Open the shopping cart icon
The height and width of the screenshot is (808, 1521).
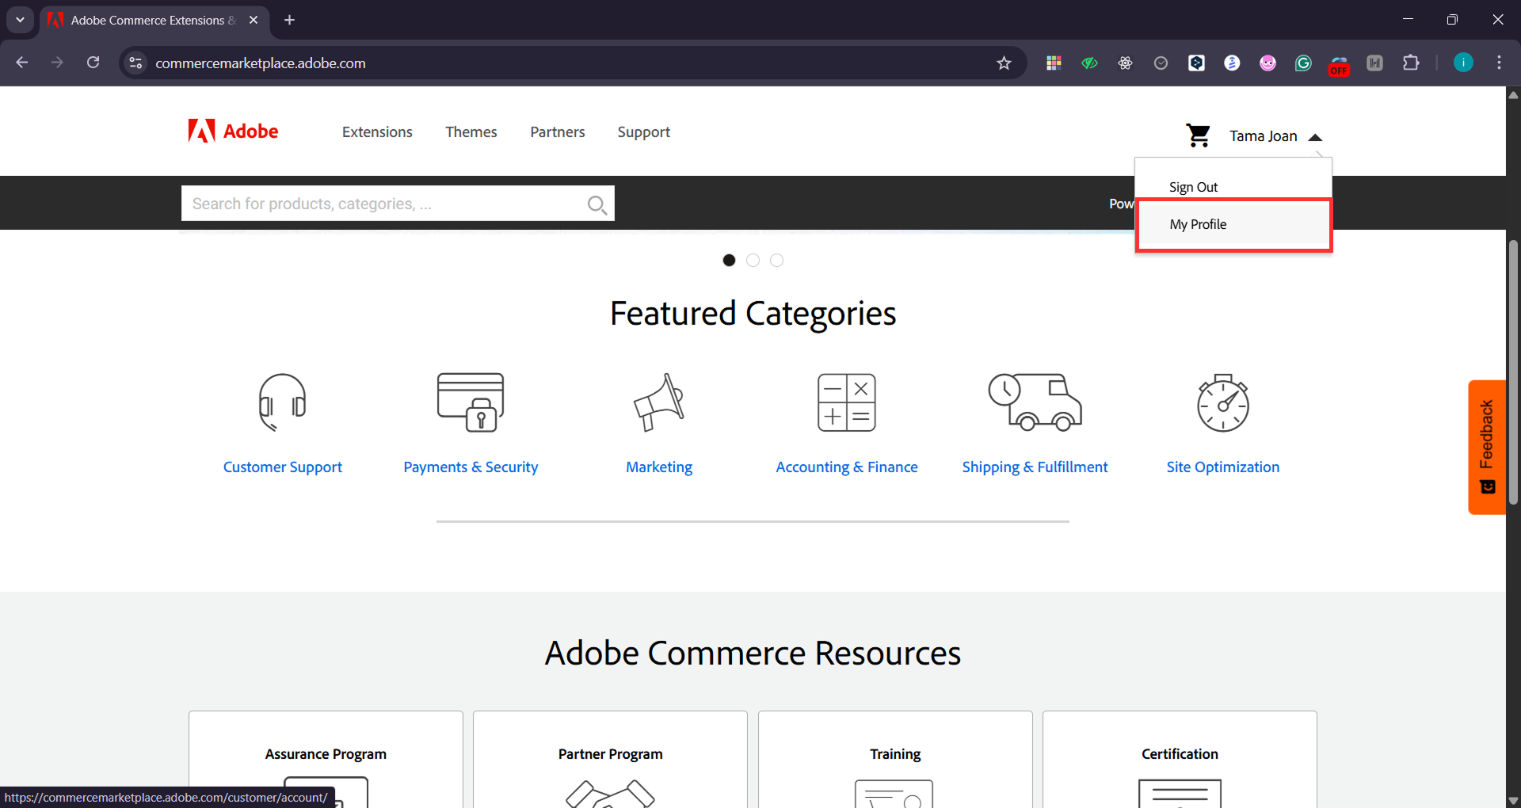(x=1198, y=135)
